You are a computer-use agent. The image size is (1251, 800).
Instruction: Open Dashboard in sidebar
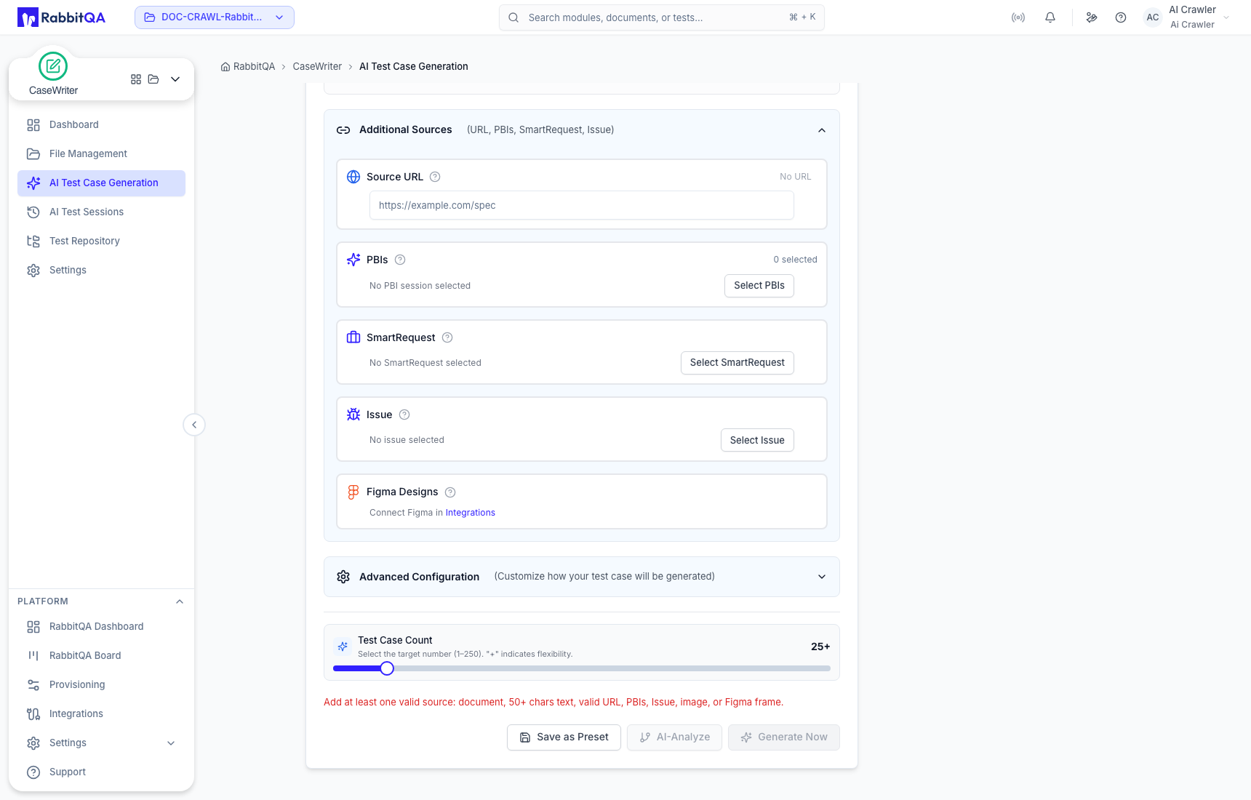tap(101, 124)
